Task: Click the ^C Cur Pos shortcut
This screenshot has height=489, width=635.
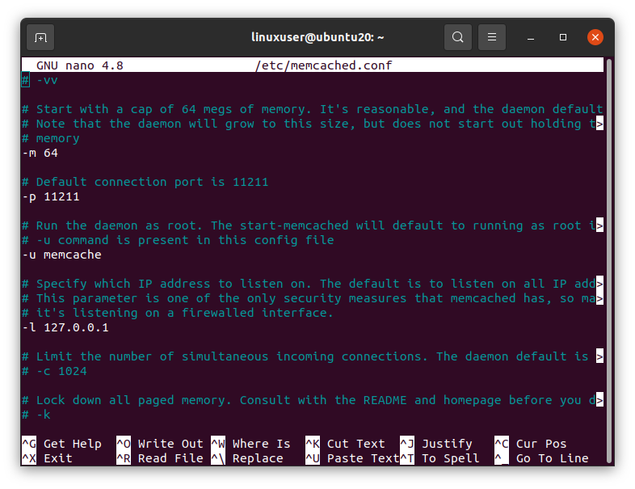Action: [x=531, y=444]
